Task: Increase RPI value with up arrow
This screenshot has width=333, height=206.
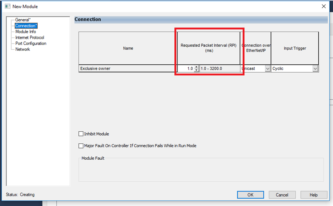Action: pyautogui.click(x=196, y=67)
